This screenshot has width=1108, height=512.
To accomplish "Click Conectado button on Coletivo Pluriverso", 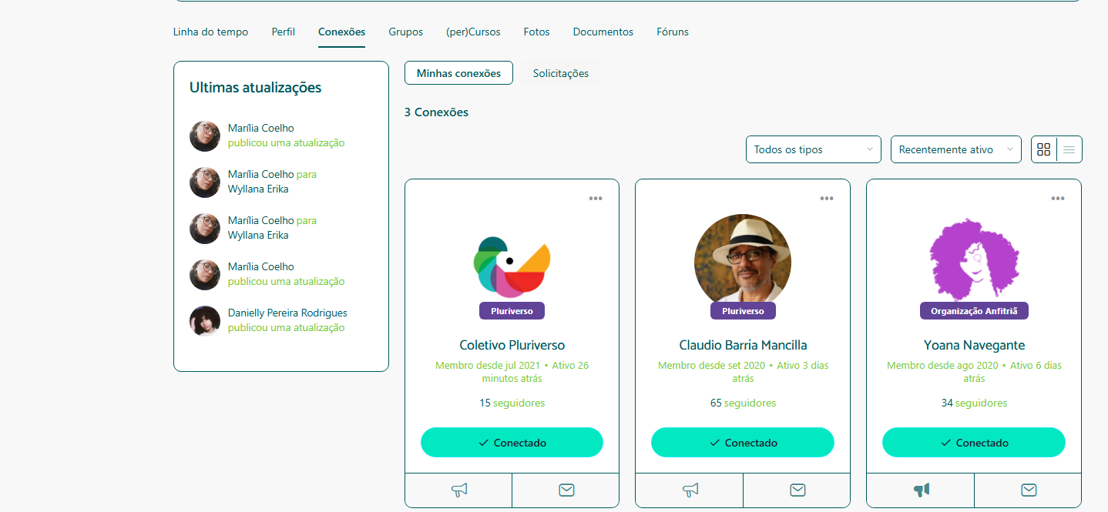I will (512, 443).
